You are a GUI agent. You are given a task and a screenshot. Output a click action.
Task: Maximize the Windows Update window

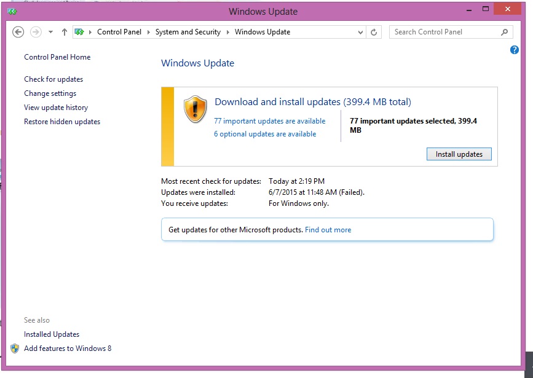tap(486, 9)
